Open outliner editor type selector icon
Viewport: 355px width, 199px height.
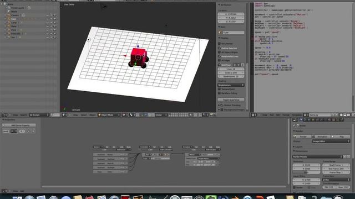point(4,115)
